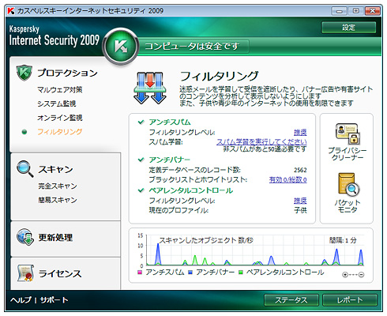This screenshot has width=387, height=316.
Task: Click the レポート button
Action: [350, 300]
